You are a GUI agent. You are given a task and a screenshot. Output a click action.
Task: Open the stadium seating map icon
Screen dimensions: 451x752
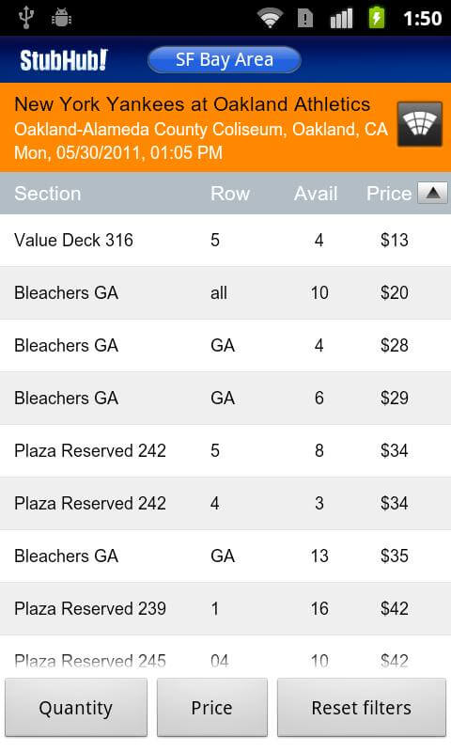(x=419, y=124)
